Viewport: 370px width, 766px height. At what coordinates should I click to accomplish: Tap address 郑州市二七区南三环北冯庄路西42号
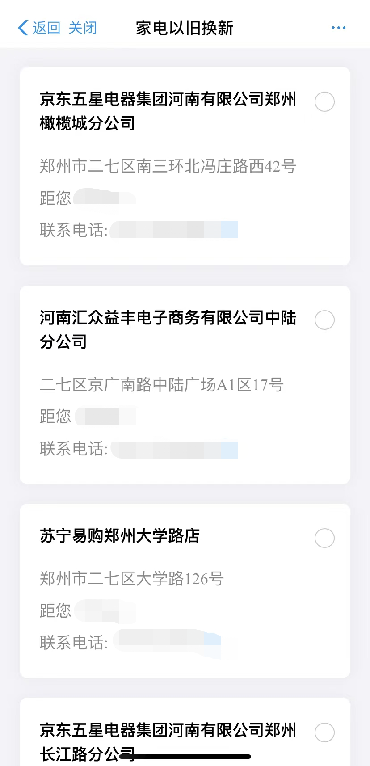[168, 166]
